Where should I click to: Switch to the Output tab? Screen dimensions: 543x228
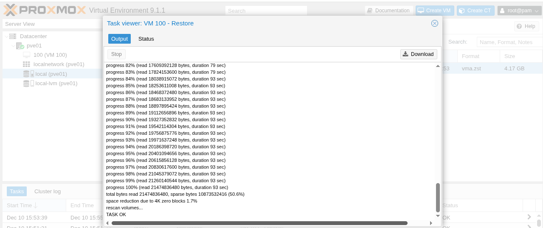(x=119, y=39)
